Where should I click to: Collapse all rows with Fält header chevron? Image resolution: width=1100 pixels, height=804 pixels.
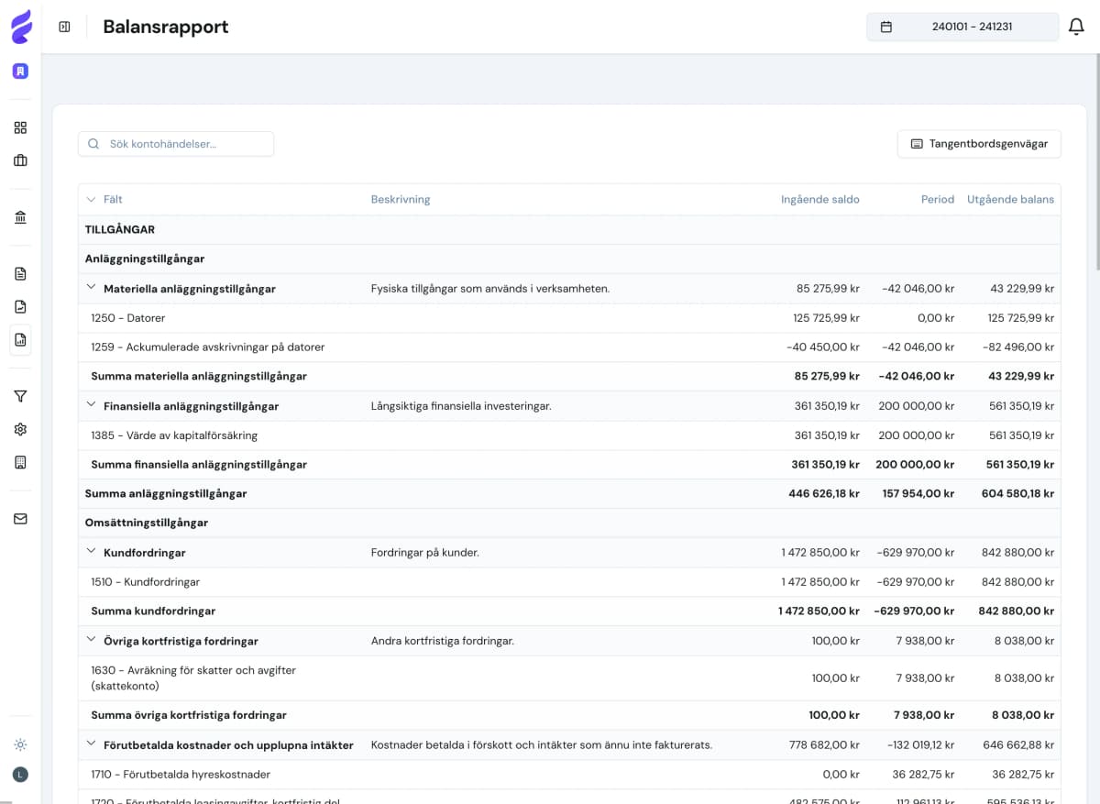(x=91, y=199)
